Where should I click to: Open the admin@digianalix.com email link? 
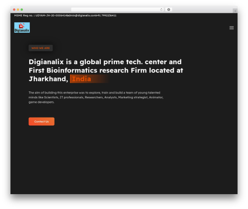click(x=81, y=15)
